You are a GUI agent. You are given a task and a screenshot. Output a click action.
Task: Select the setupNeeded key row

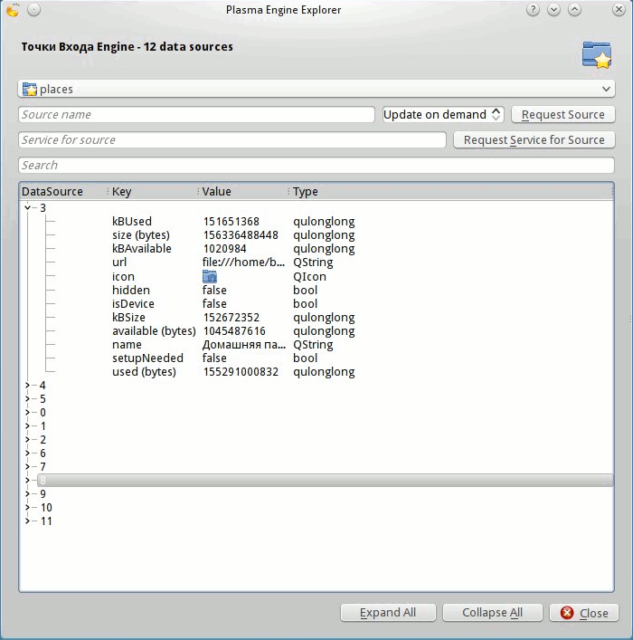click(x=147, y=358)
